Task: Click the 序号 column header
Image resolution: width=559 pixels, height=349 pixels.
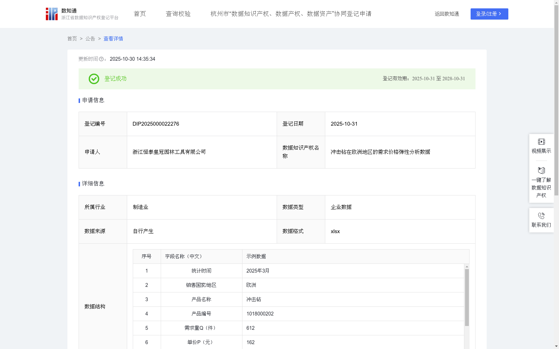Action: click(x=146, y=257)
